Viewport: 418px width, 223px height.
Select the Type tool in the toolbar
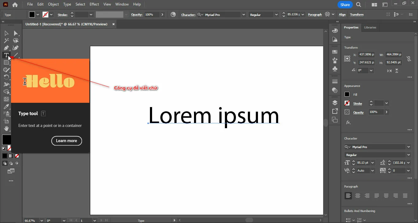click(x=6, y=55)
